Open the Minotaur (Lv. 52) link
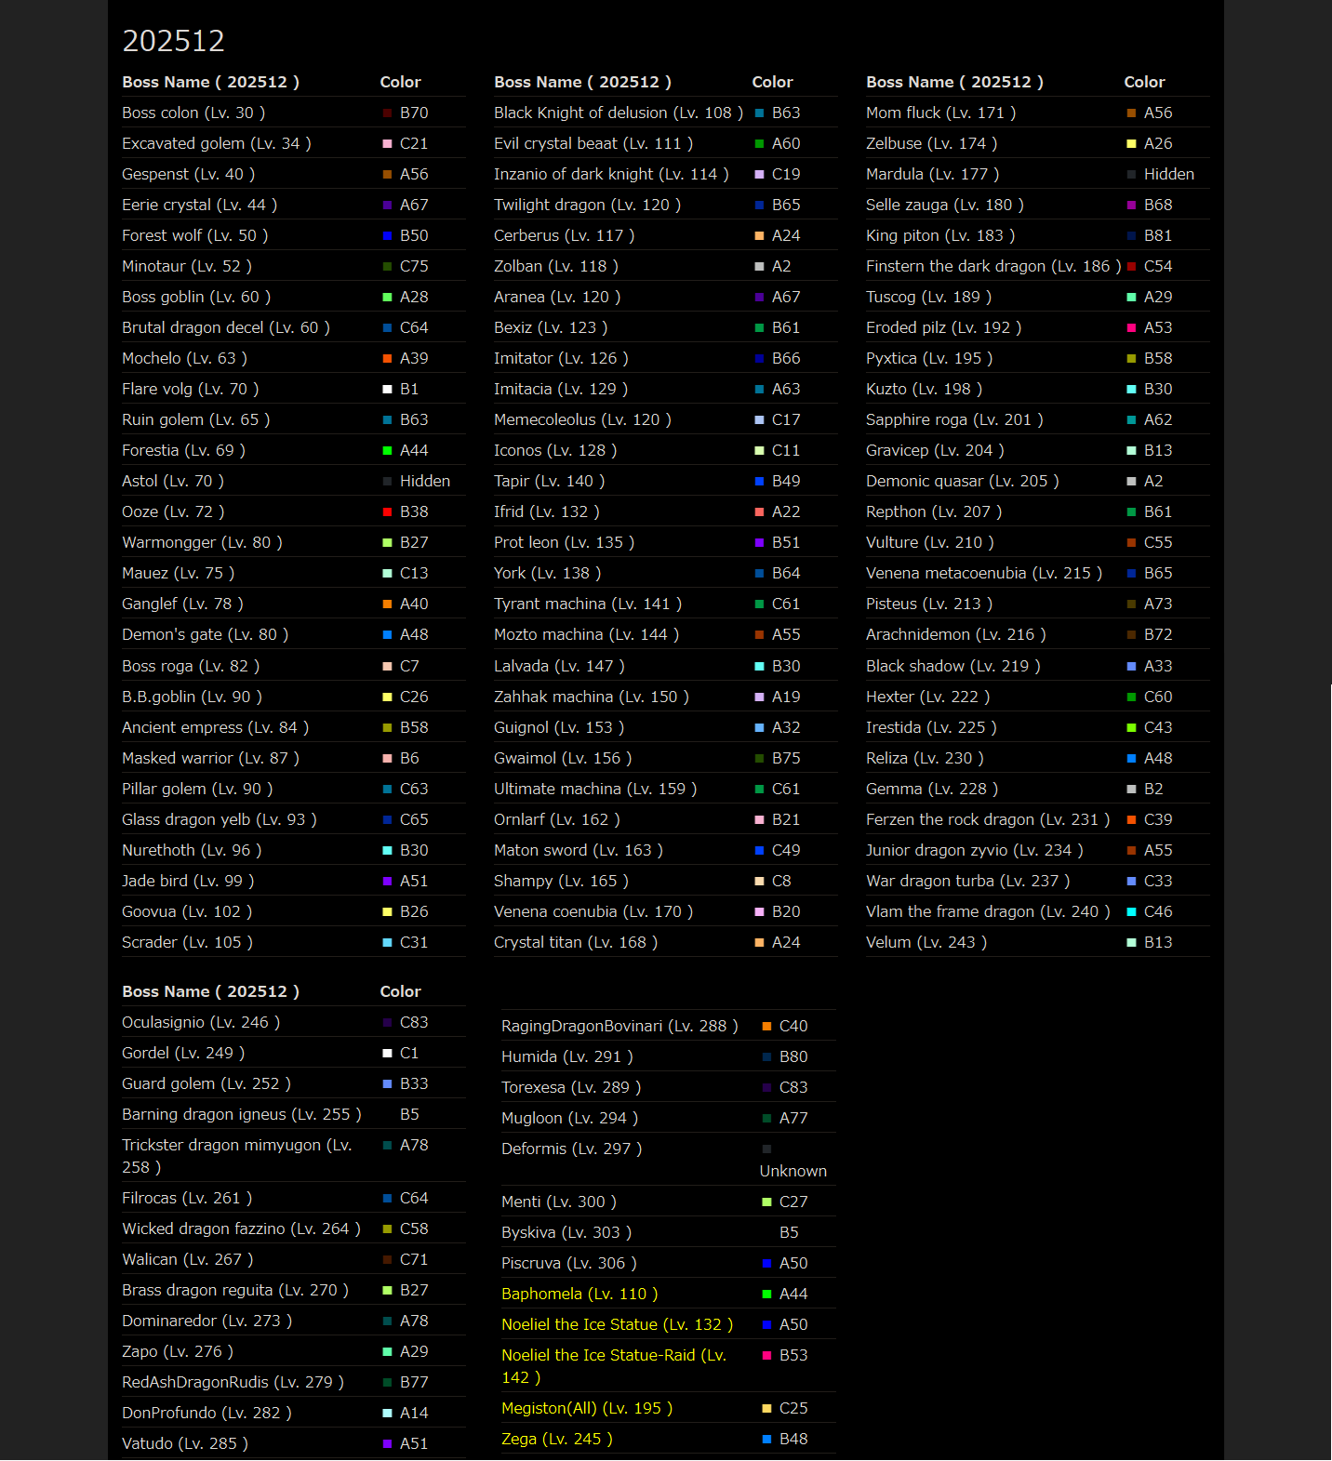This screenshot has height=1461, width=1332. (187, 266)
